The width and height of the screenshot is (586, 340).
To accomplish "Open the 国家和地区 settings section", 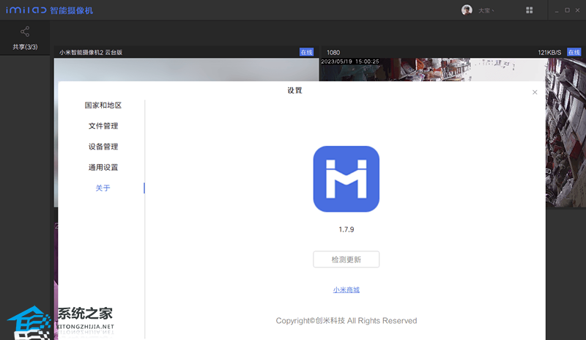I will (103, 106).
